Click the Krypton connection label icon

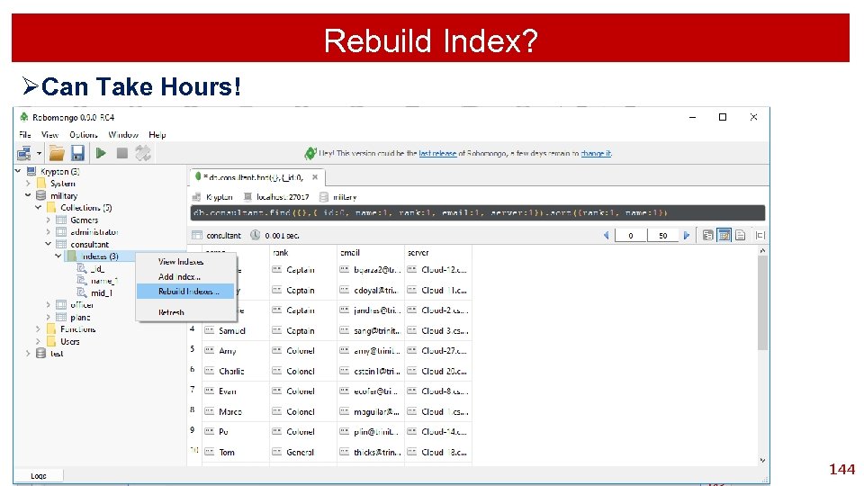197,197
